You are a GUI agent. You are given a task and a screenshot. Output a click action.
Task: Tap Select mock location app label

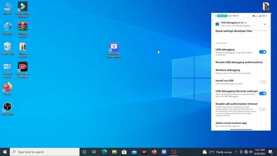click(x=231, y=123)
